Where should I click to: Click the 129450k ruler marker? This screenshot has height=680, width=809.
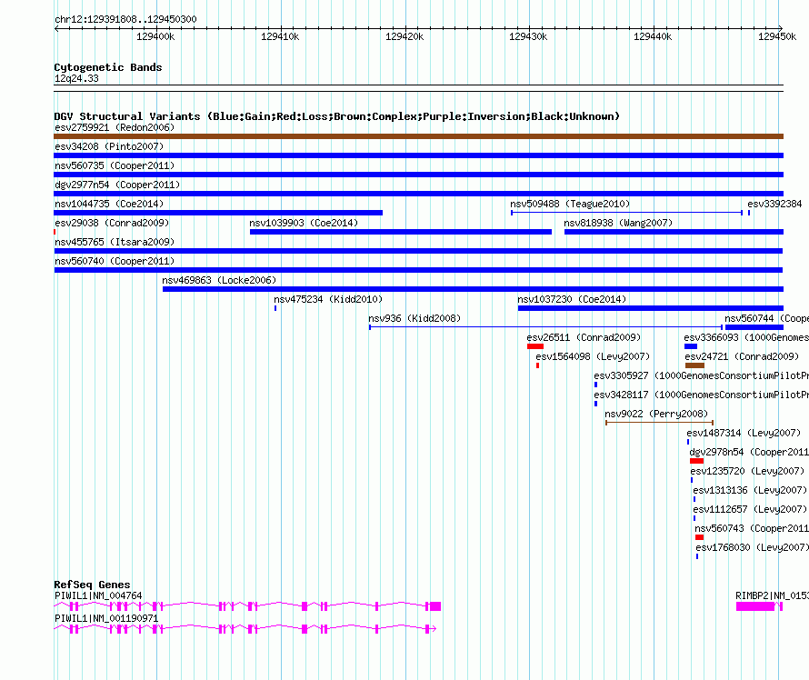pyautogui.click(x=777, y=36)
